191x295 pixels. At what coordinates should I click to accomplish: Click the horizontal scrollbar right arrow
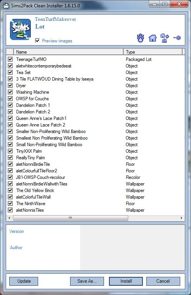[x=181, y=218]
